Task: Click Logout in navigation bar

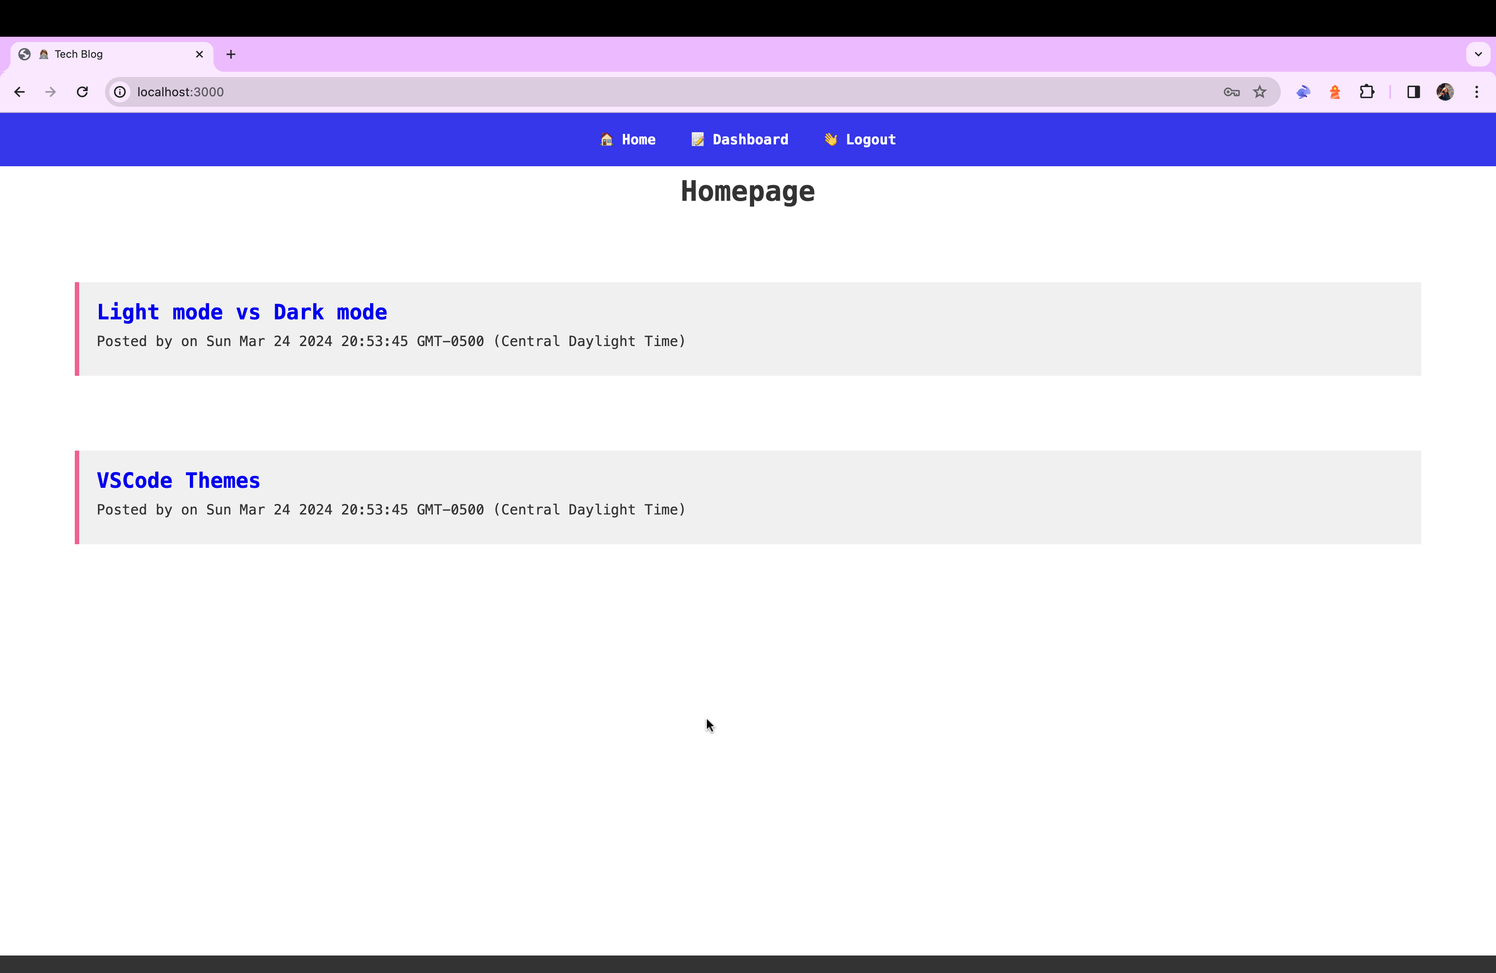Action: tap(860, 140)
